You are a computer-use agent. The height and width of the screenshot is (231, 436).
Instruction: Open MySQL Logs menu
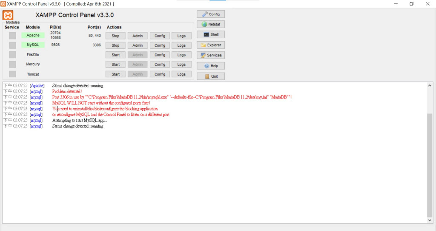[181, 45]
